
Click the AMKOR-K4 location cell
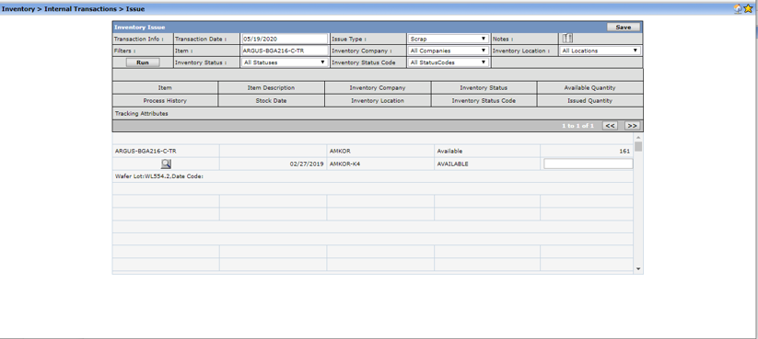380,164
